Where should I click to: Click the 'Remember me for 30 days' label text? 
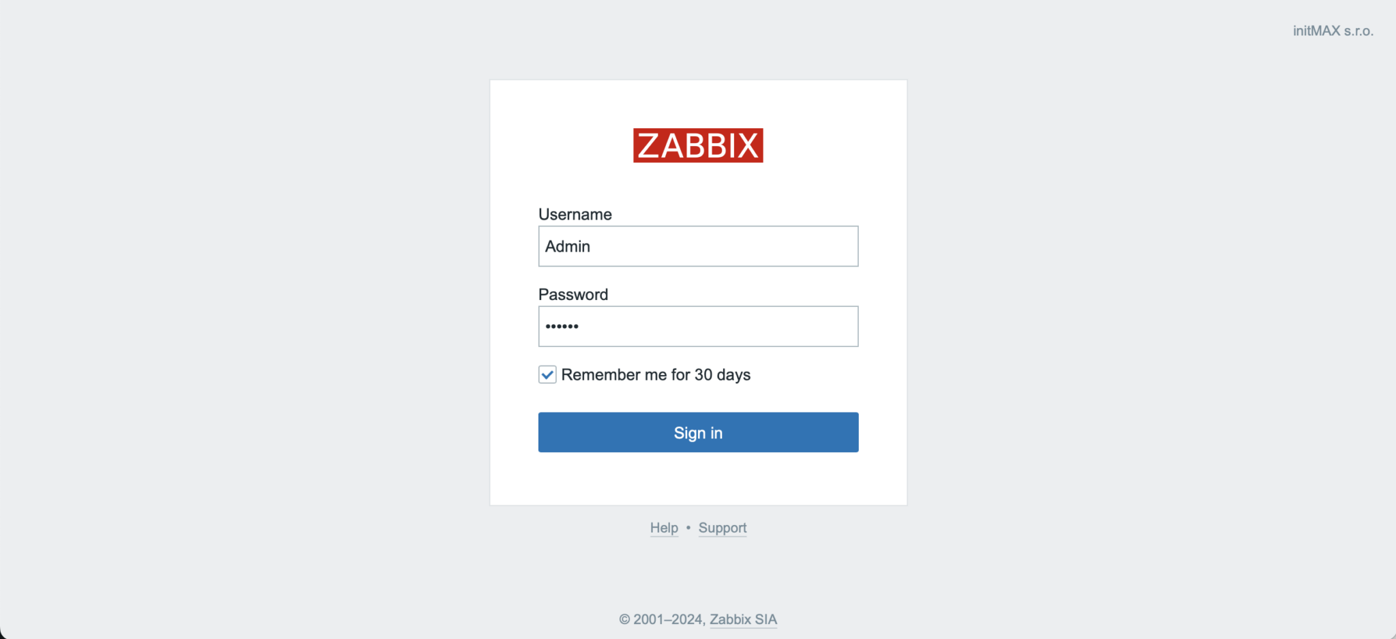656,374
